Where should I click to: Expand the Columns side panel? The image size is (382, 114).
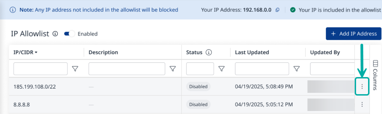coord(375,75)
